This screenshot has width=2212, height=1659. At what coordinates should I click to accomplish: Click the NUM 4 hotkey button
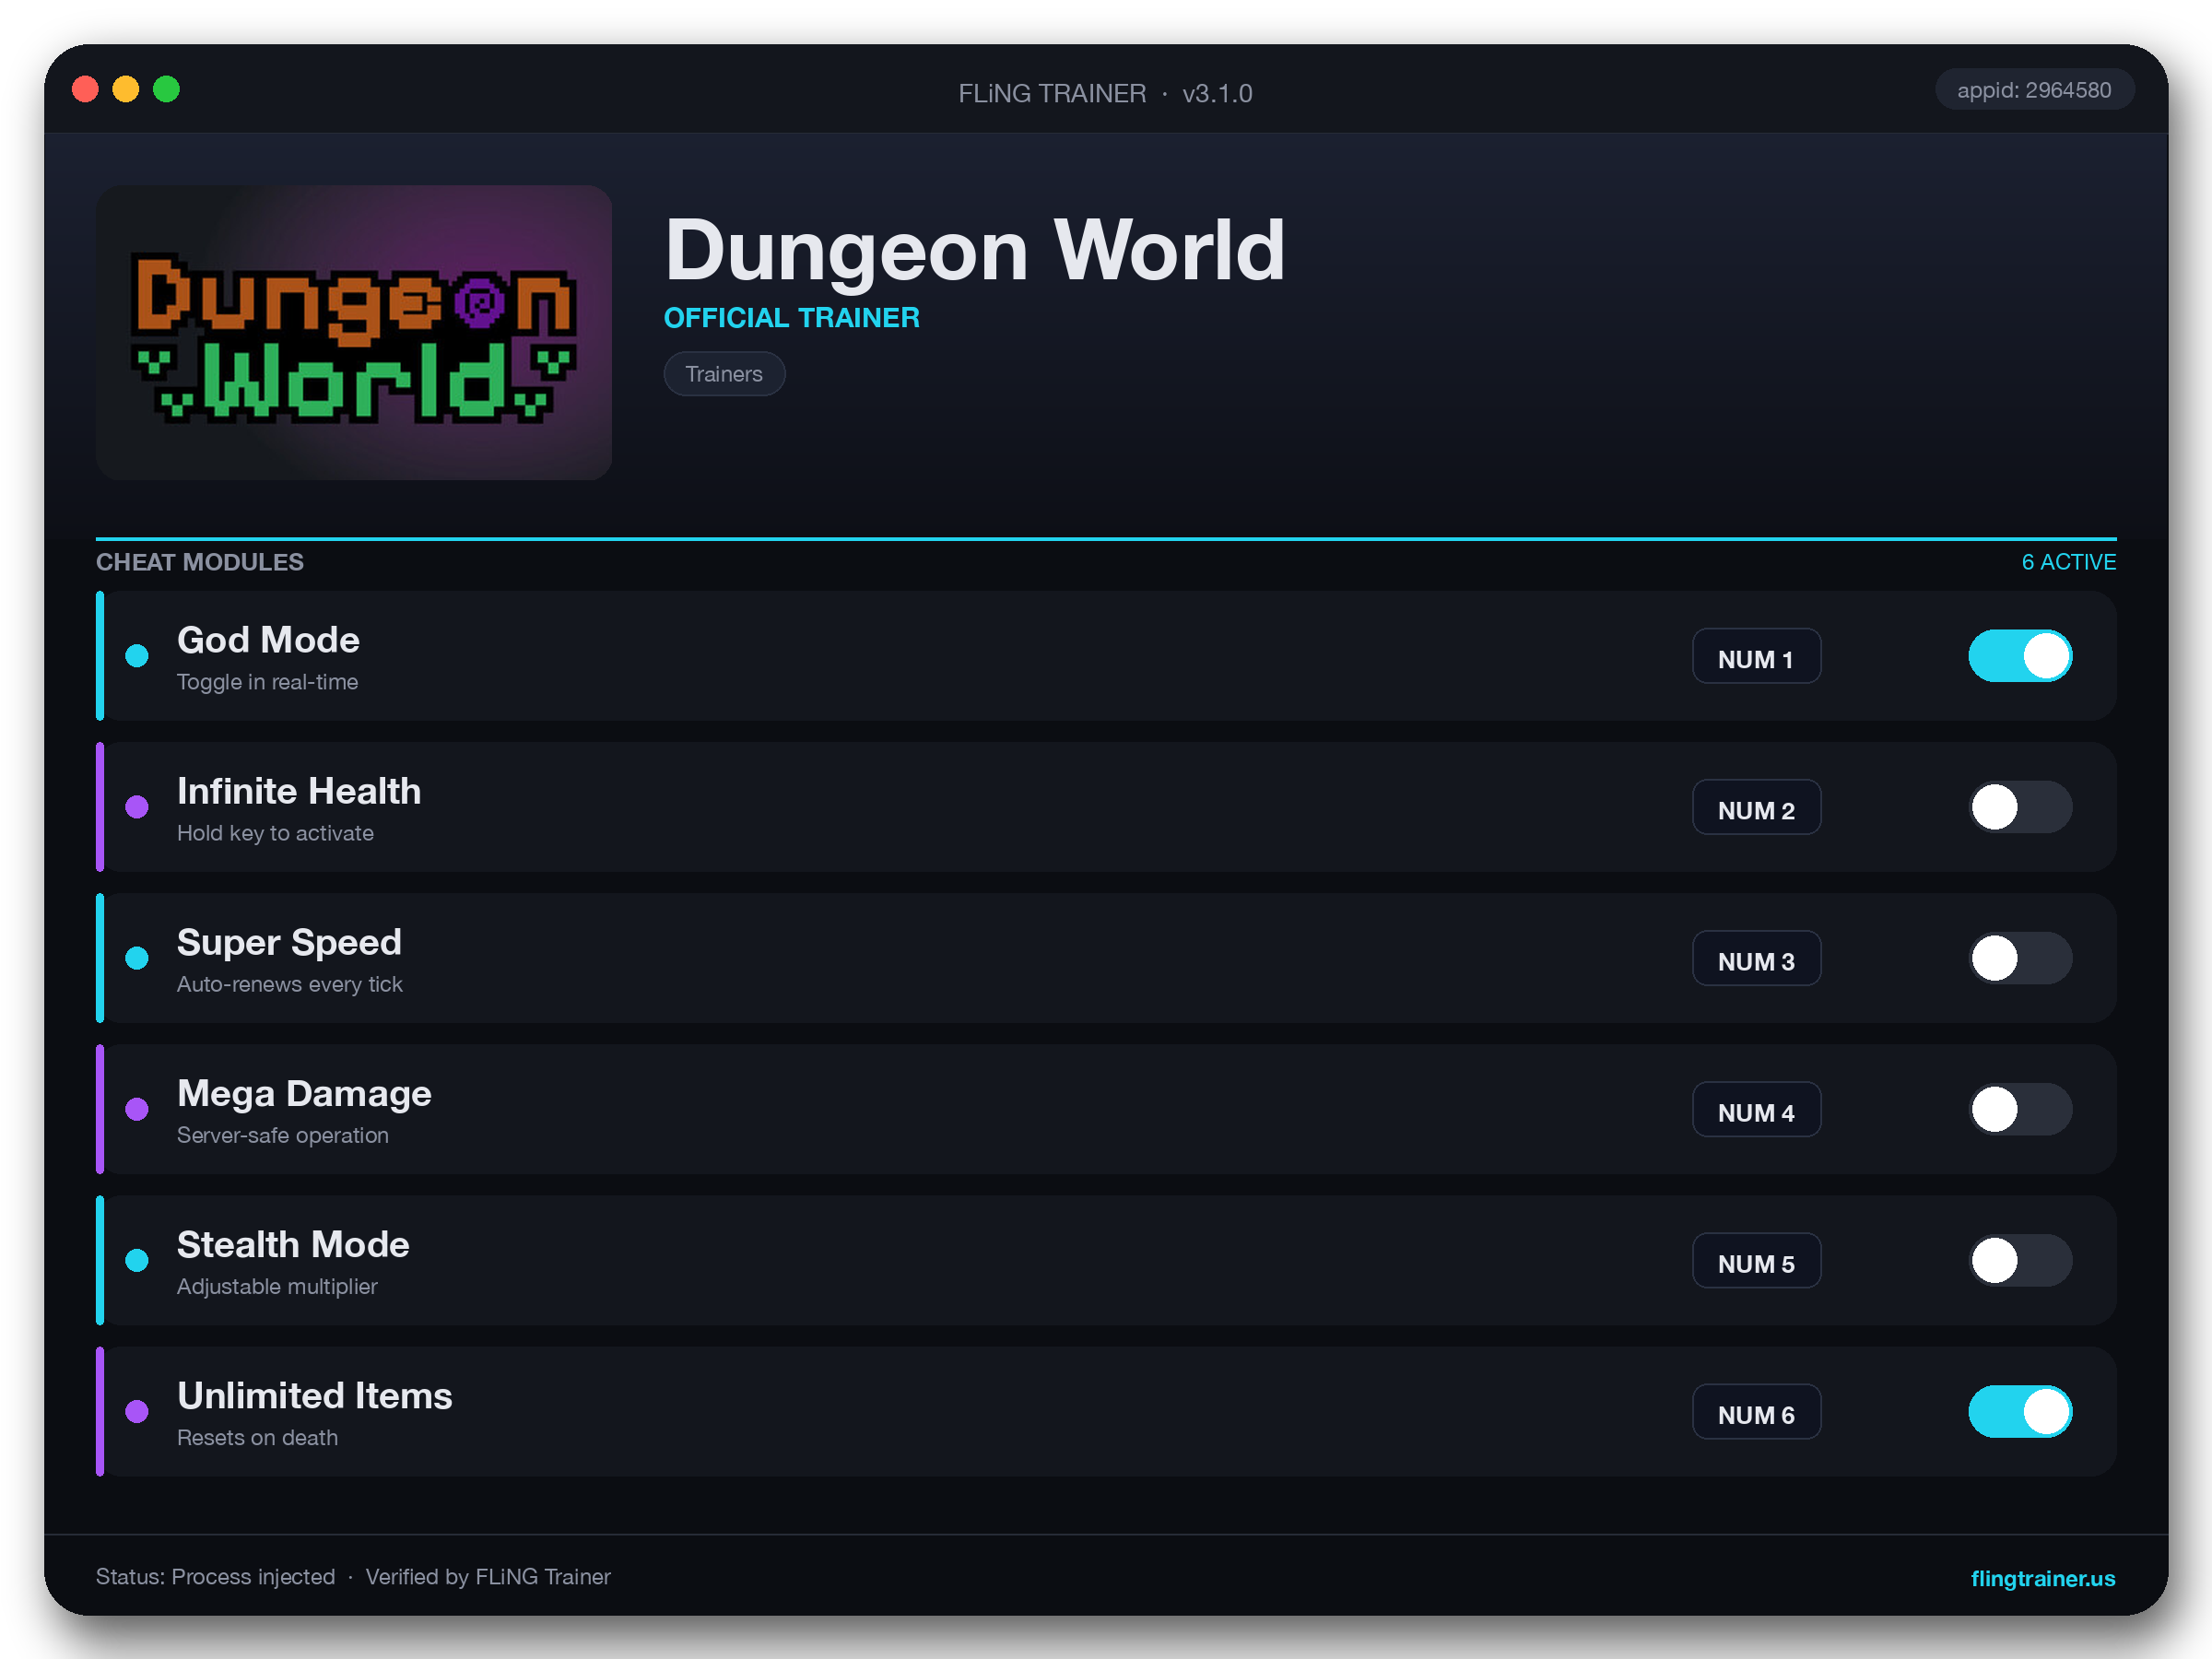(x=1756, y=1109)
